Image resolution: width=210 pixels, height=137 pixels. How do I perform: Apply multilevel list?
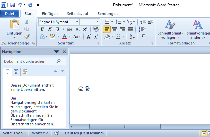coord(130,22)
